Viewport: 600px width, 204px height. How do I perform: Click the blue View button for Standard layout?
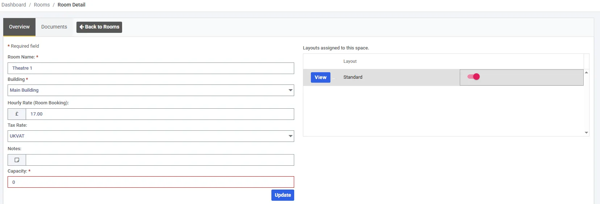321,77
